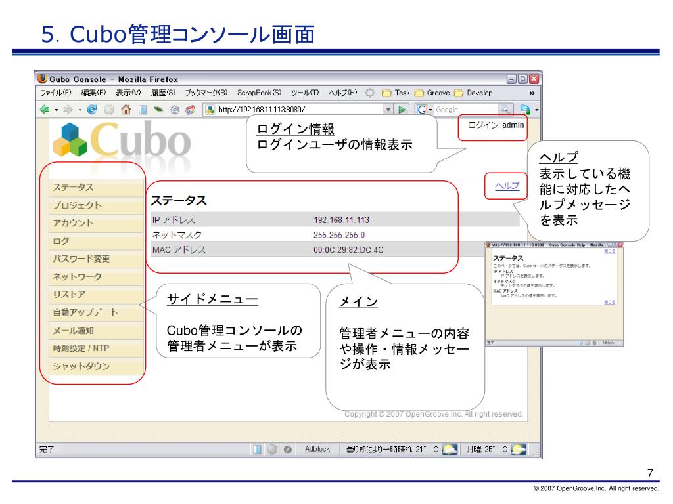Select プロジェクト in the side menu
The height and width of the screenshot is (504, 673).
(97, 205)
